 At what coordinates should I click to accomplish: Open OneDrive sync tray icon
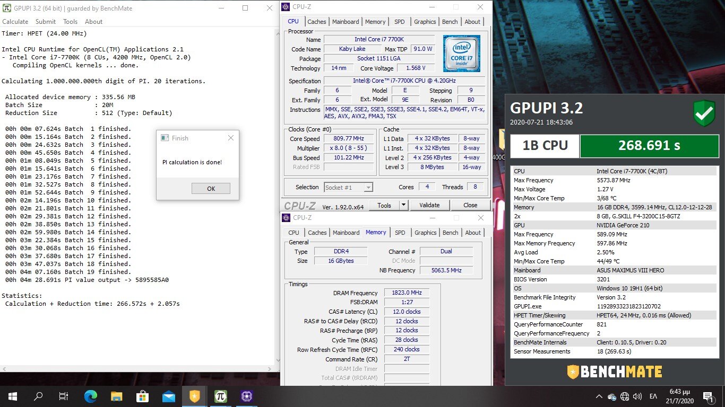point(612,397)
